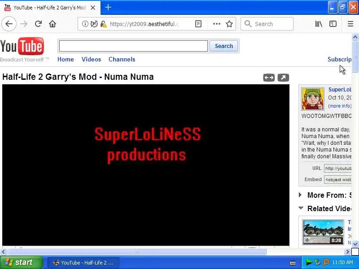Click the Windows start button
This screenshot has height=269, width=359.
click(x=21, y=262)
